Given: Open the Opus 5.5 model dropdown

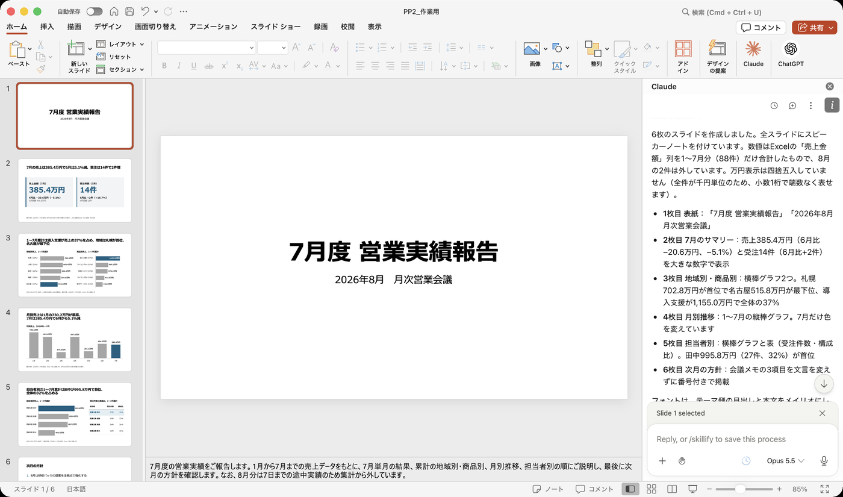Looking at the screenshot, I should click(785, 461).
